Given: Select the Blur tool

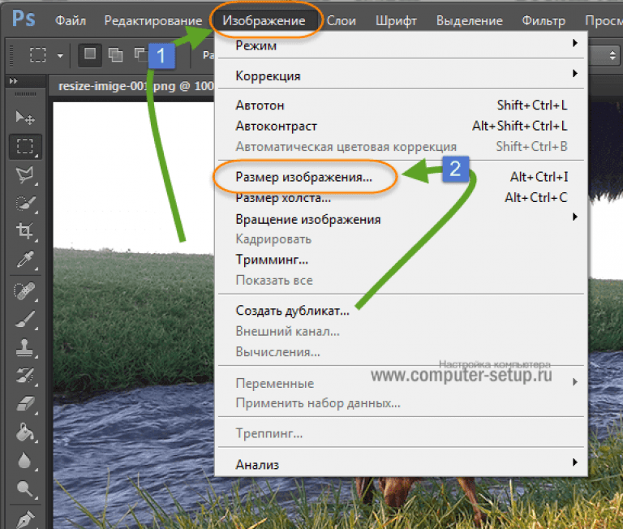Looking at the screenshot, I should point(25,461).
